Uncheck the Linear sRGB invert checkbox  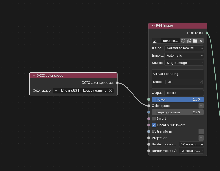[154, 125]
